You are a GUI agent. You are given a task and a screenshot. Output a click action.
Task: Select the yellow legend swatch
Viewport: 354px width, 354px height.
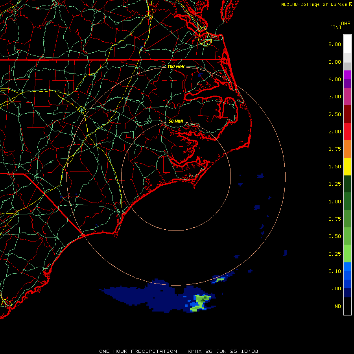click(x=347, y=166)
